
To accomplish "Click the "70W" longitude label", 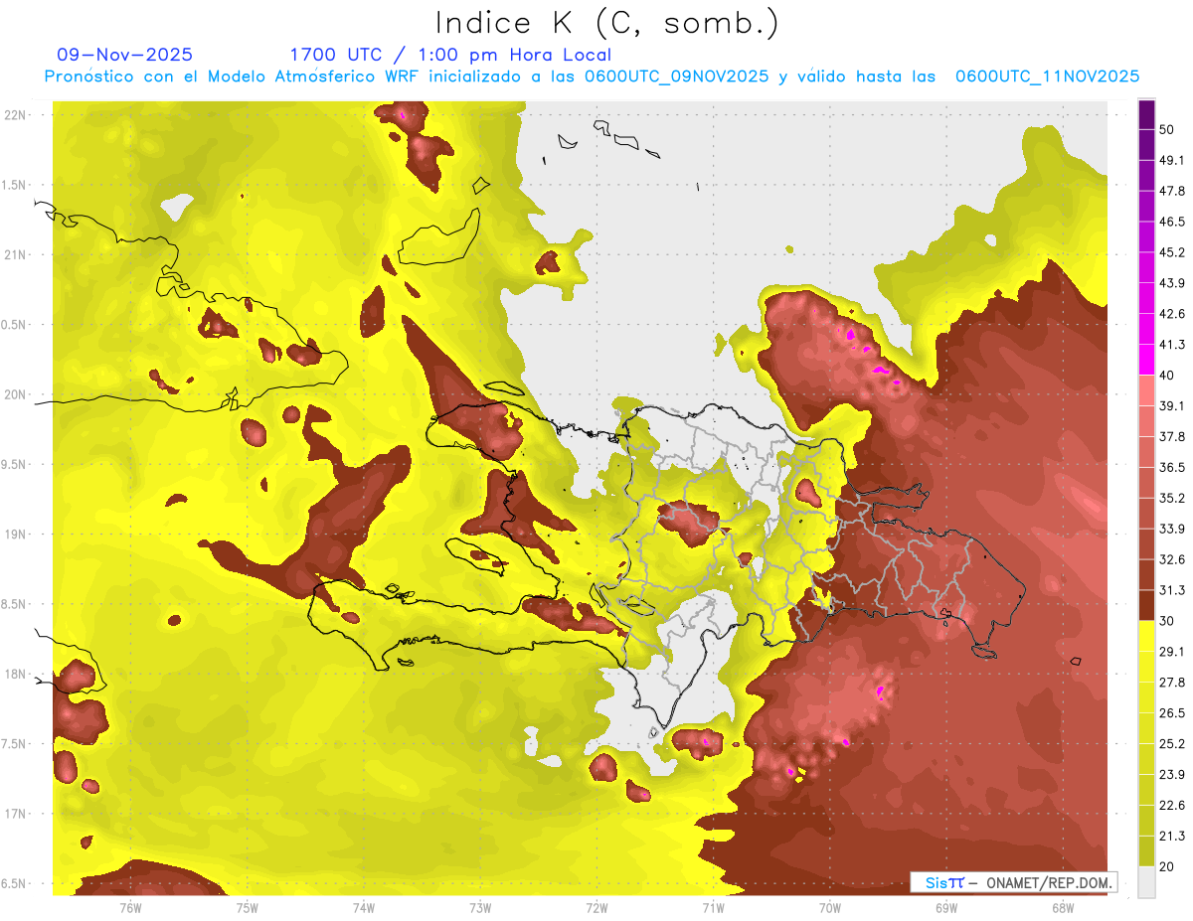I will [830, 907].
